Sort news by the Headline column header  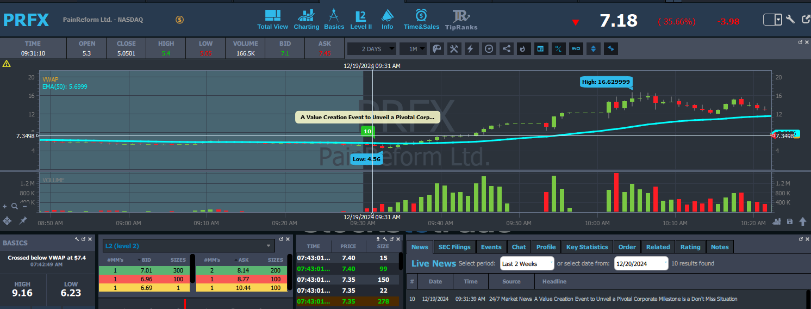tap(554, 281)
